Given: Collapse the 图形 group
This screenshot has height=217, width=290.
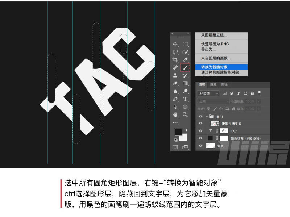Looking at the screenshot, I should coord(207,116).
